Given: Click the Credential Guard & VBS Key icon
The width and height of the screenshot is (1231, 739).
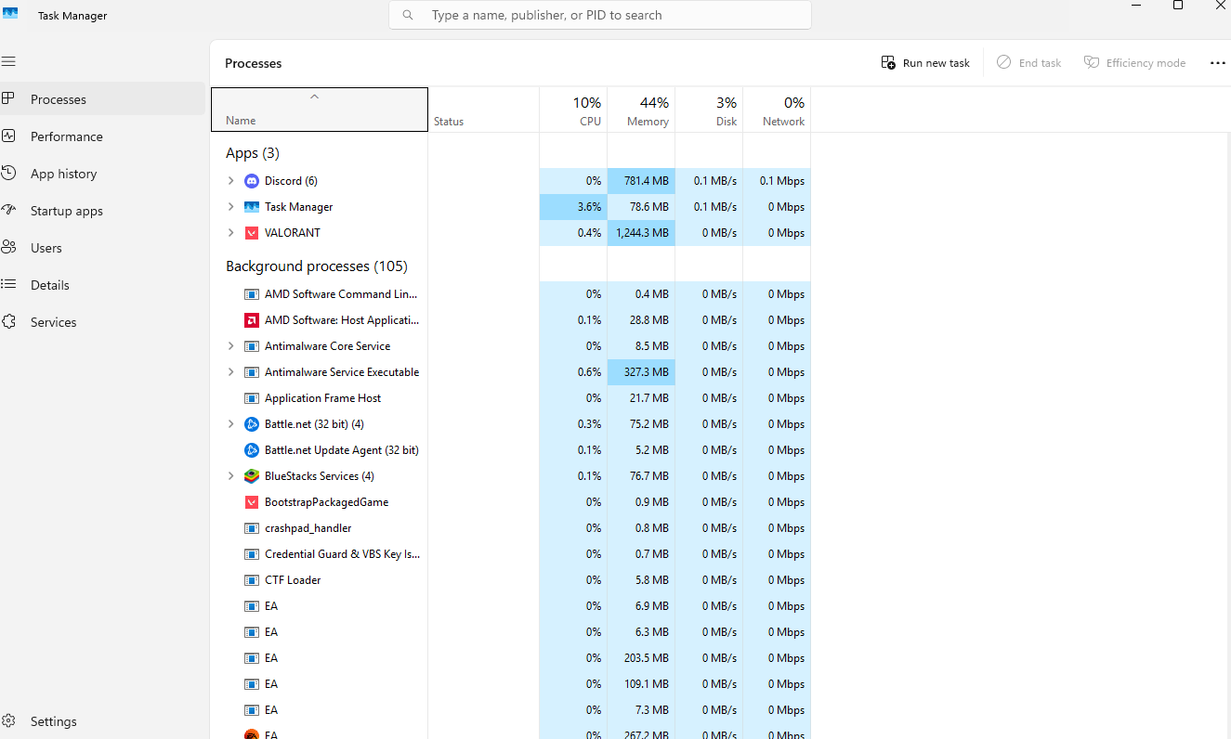Looking at the screenshot, I should point(252,554).
